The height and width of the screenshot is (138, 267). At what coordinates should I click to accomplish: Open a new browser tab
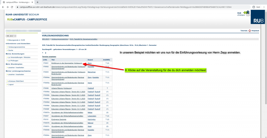click(37, 2)
